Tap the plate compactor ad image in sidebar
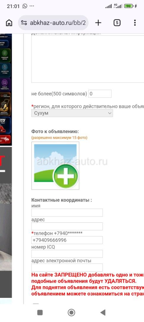Image resolution: width=144 pixels, height=322 pixels. coord(5,104)
